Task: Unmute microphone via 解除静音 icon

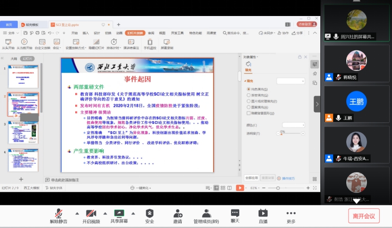Action: click(x=58, y=213)
